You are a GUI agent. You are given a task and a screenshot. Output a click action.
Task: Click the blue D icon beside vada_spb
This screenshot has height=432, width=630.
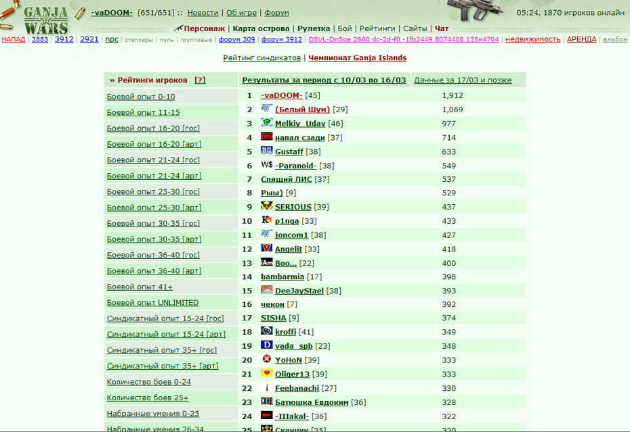tap(266, 345)
